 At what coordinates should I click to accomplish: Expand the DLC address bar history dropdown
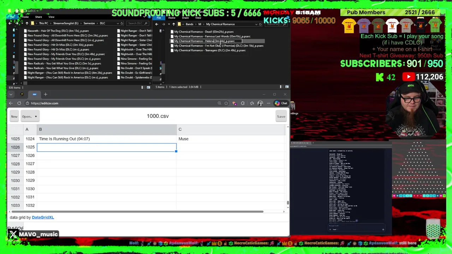click(118, 23)
